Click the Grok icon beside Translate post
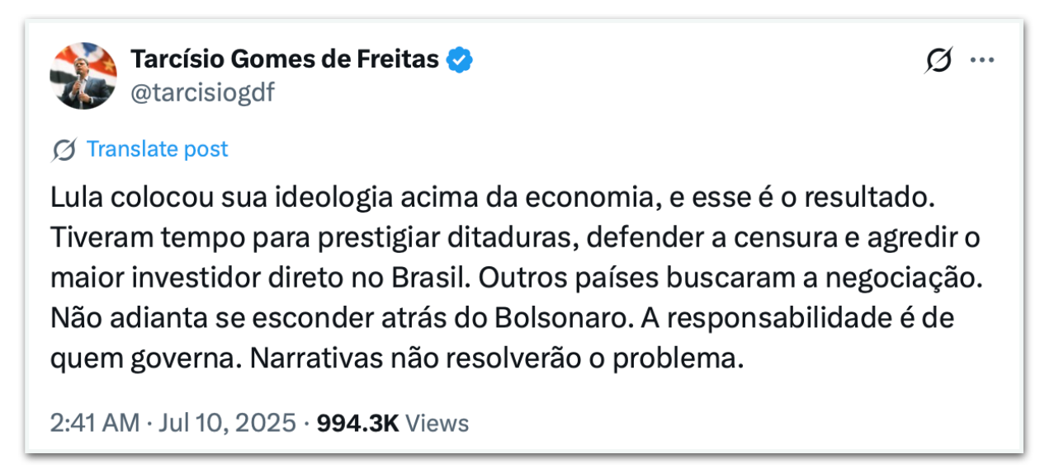This screenshot has height=473, width=1040. click(x=64, y=150)
